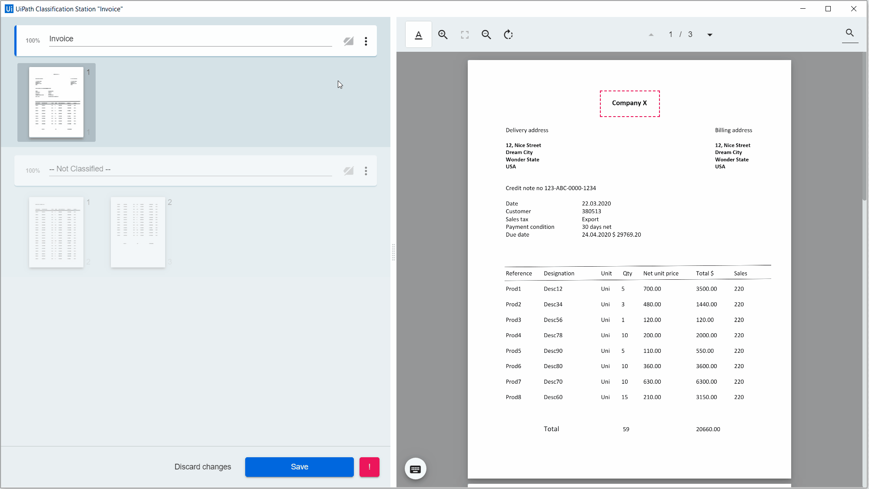Click the Desc34 designation cell
The width and height of the screenshot is (869, 489).
553,305
